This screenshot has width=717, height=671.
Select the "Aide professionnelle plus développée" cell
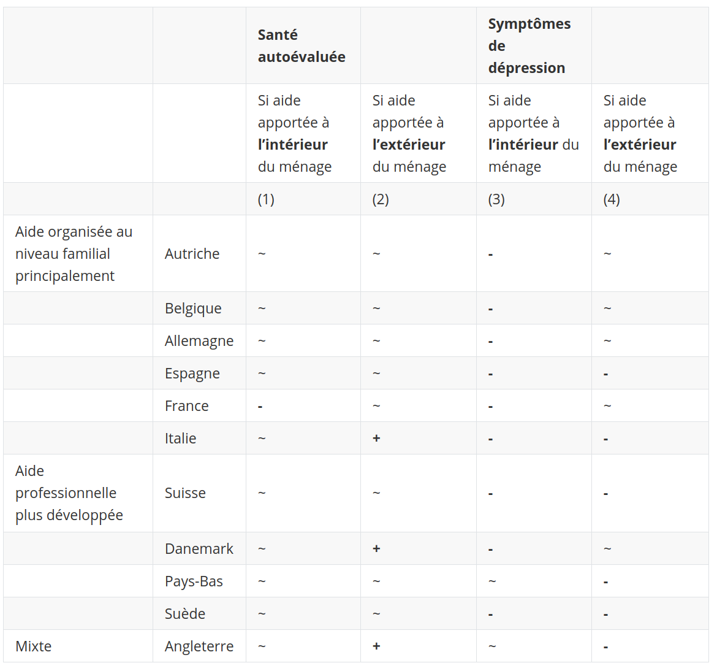pyautogui.click(x=69, y=493)
